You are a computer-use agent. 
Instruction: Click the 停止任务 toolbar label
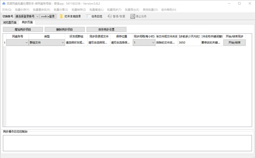tap(141, 16)
